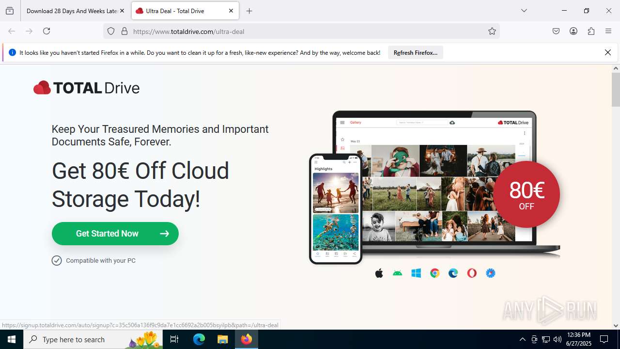Close the Download 28 Days tab
620x349 pixels.
[x=122, y=11]
